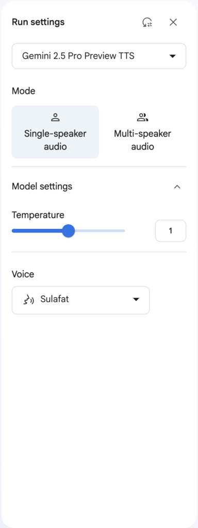Click the Run settings heading
The width and height of the screenshot is (198, 528).
click(38, 22)
